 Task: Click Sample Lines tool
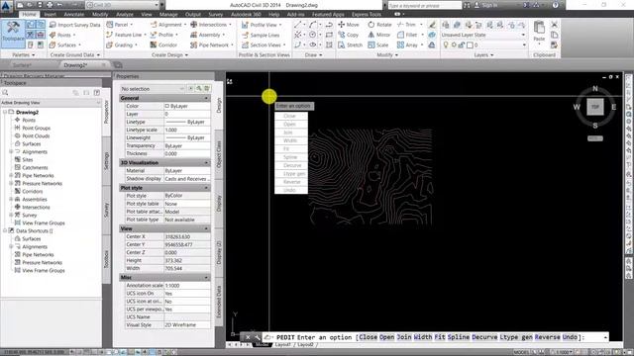(261, 36)
